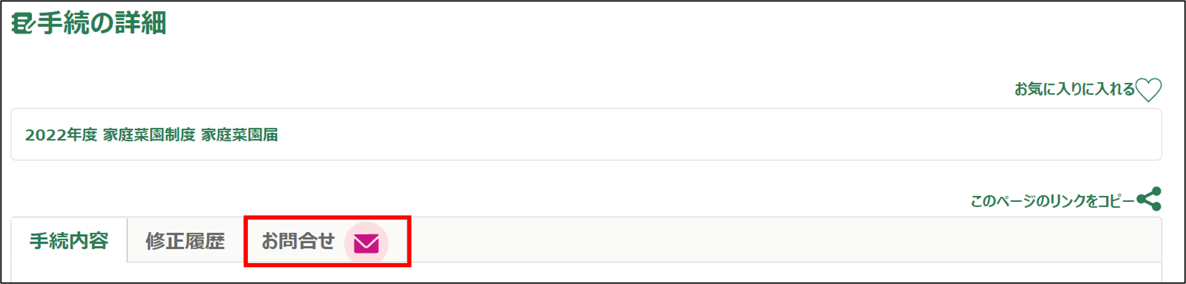The height and width of the screenshot is (284, 1186).
Task: Open the 手続内容 tab
Action: click(x=69, y=241)
